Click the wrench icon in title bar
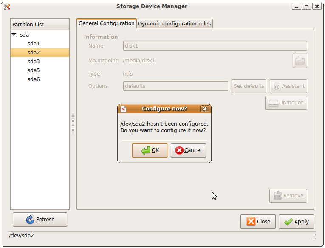325x248 pixels. (x=7, y=6)
